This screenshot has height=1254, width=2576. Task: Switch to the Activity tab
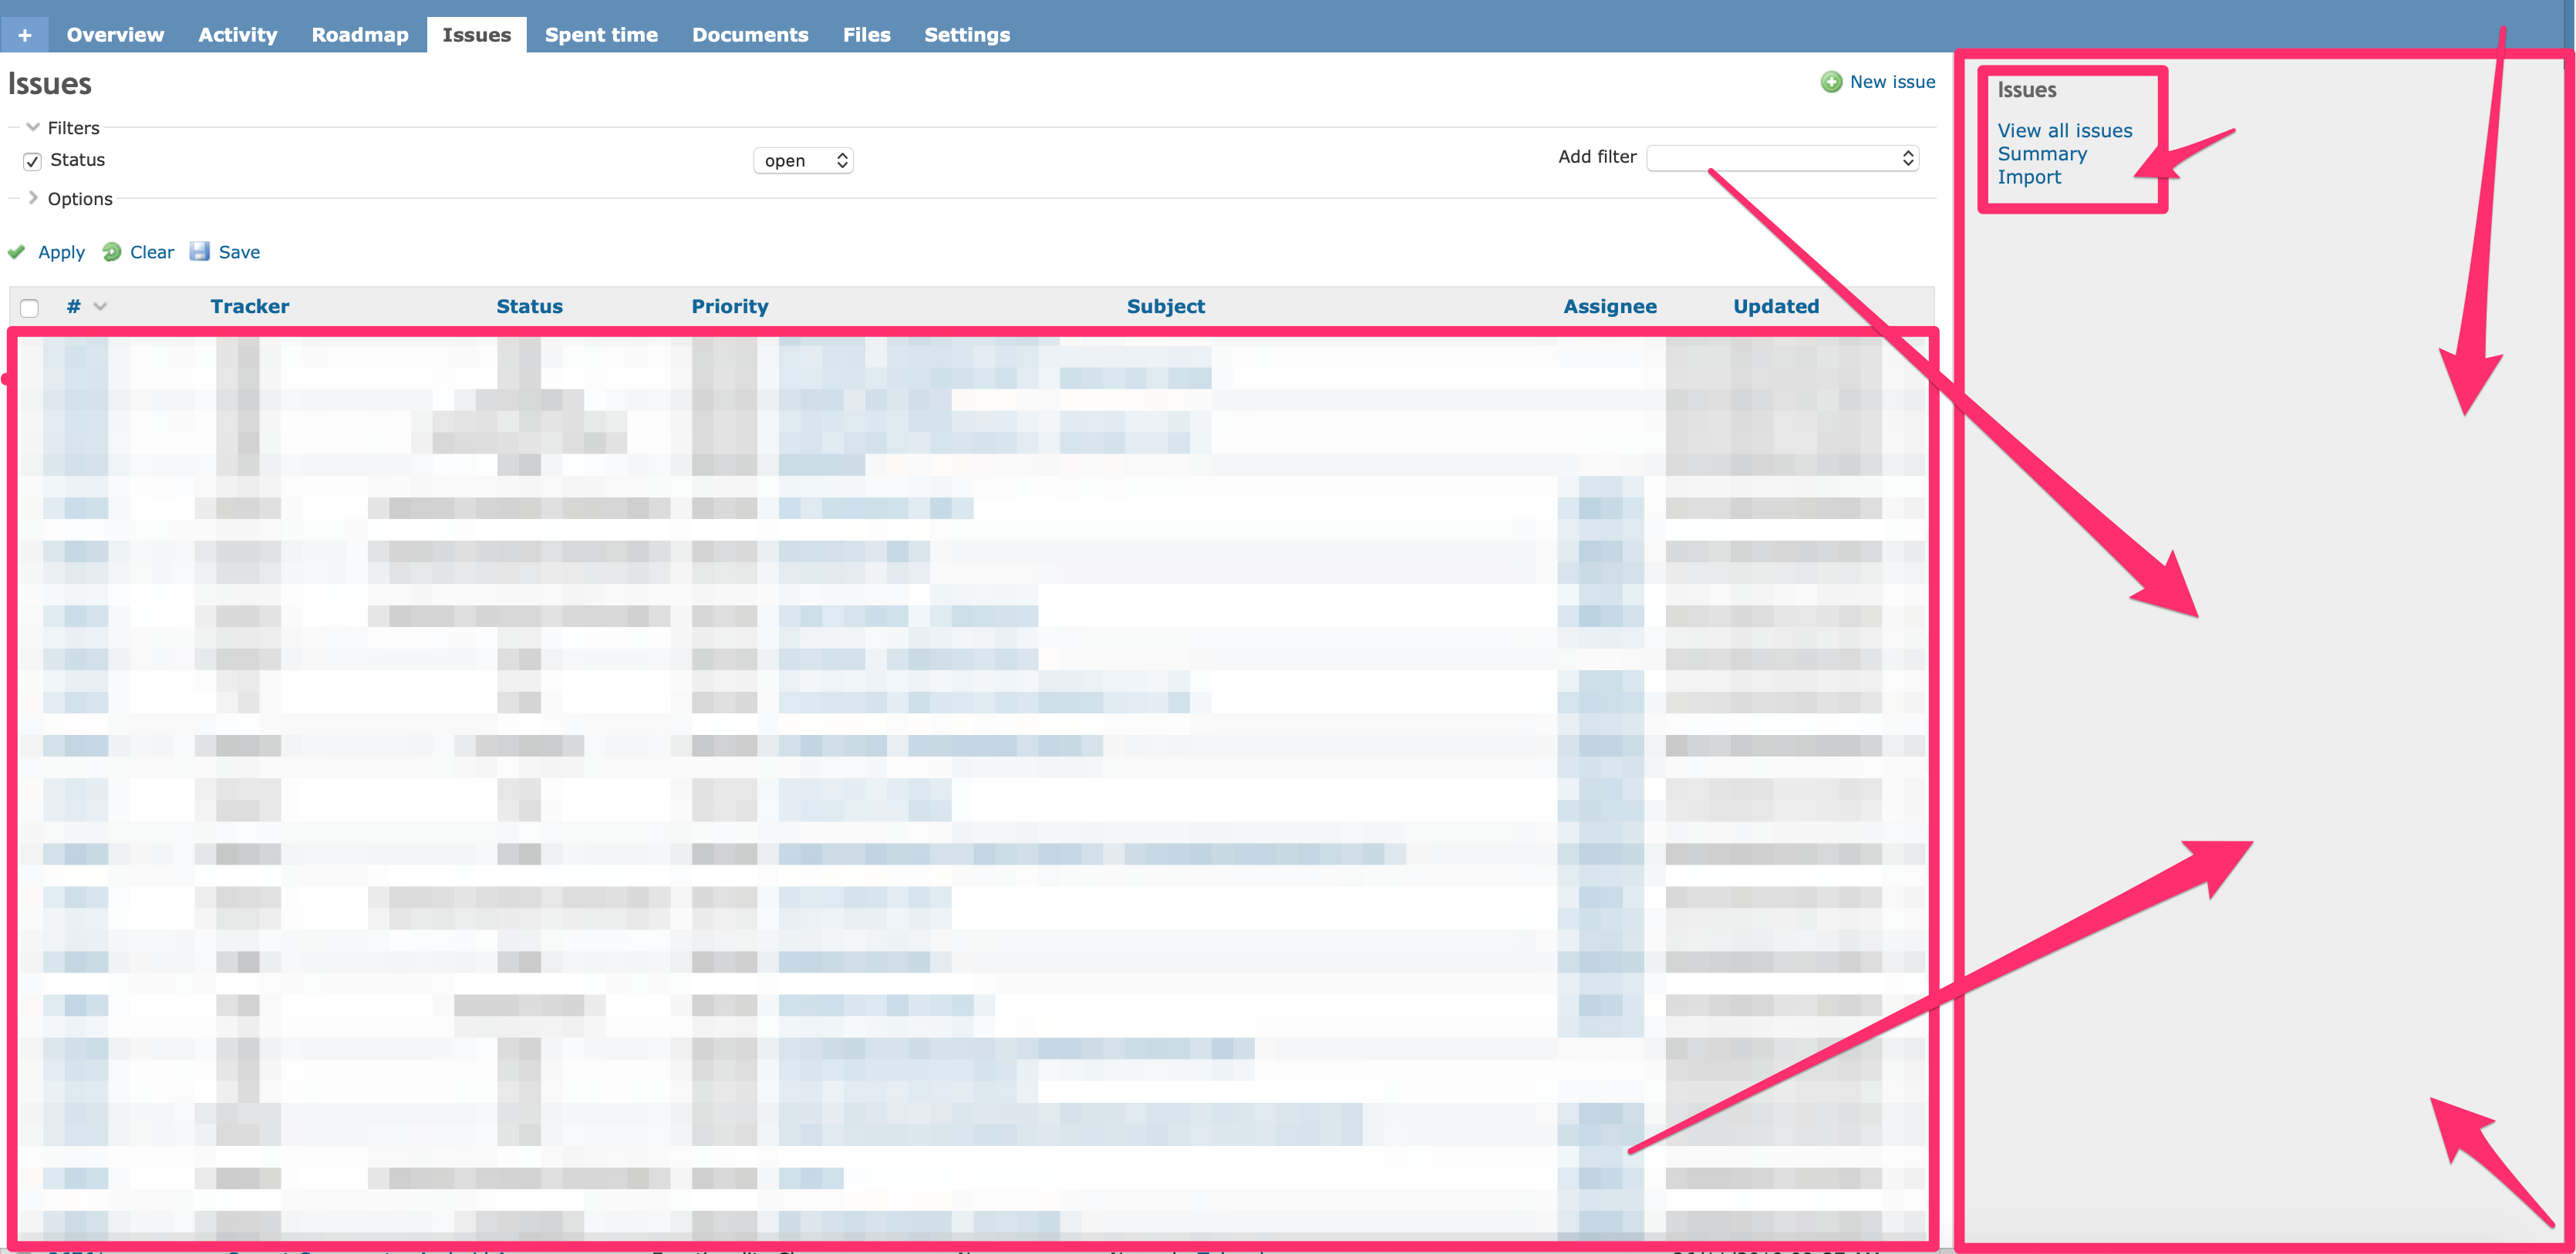[x=237, y=35]
